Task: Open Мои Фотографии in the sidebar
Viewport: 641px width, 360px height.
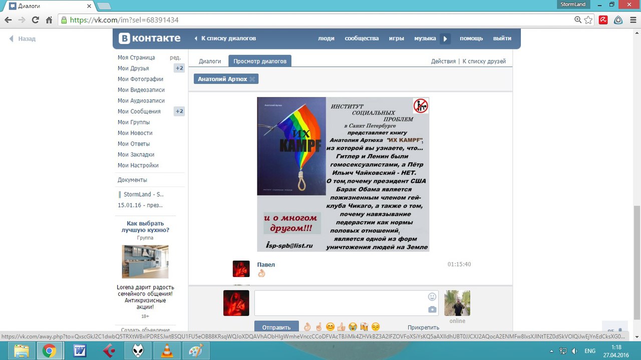Action: pos(140,79)
